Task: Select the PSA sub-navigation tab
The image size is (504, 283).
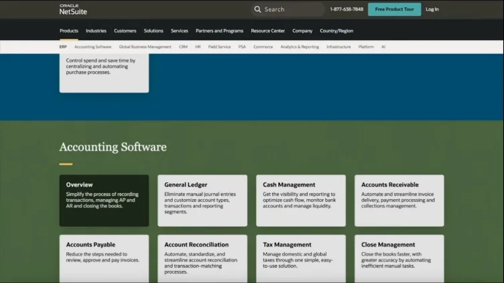Action: 242,47
